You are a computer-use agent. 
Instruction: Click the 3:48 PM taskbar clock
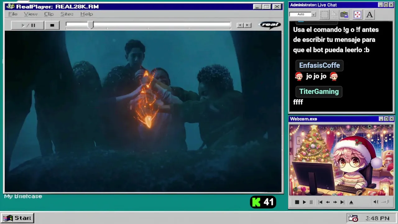point(377,218)
